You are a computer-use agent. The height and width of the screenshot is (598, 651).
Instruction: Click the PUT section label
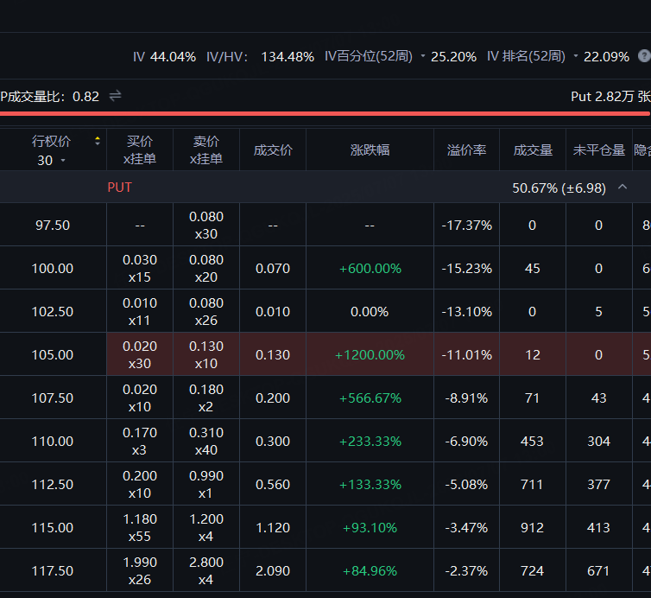119,187
